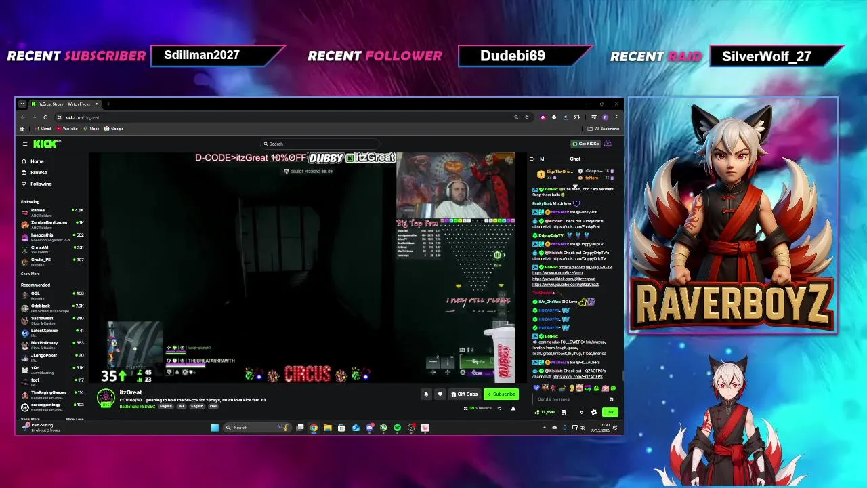Focus the Windows taskbar search box
The height and width of the screenshot is (488, 867).
click(257, 428)
